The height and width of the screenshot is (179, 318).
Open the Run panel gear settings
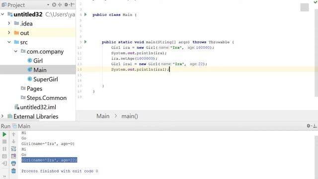(309, 126)
